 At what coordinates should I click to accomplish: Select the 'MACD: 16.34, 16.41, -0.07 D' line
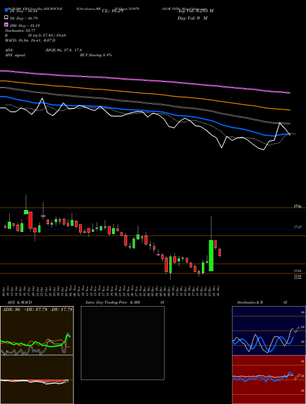pos(30,40)
